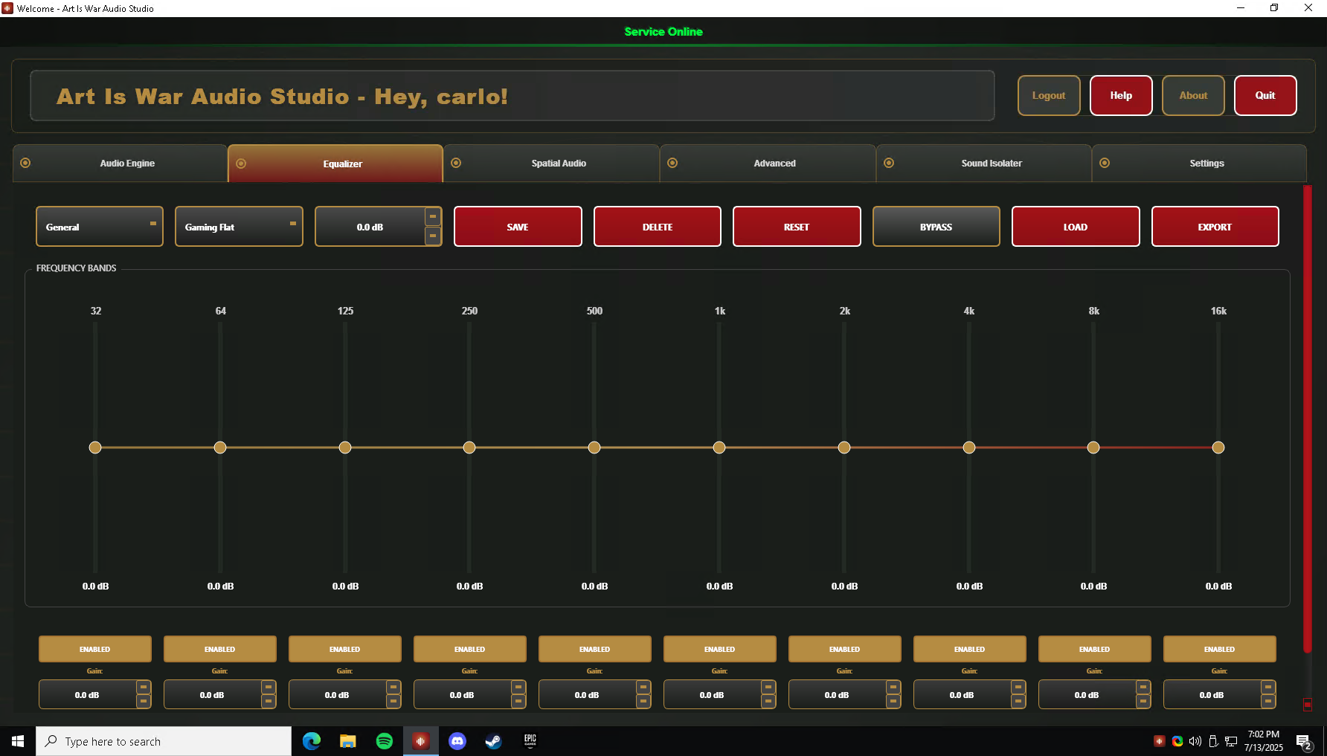Toggle the ENABLED button for the 125 Hz band

[345, 649]
